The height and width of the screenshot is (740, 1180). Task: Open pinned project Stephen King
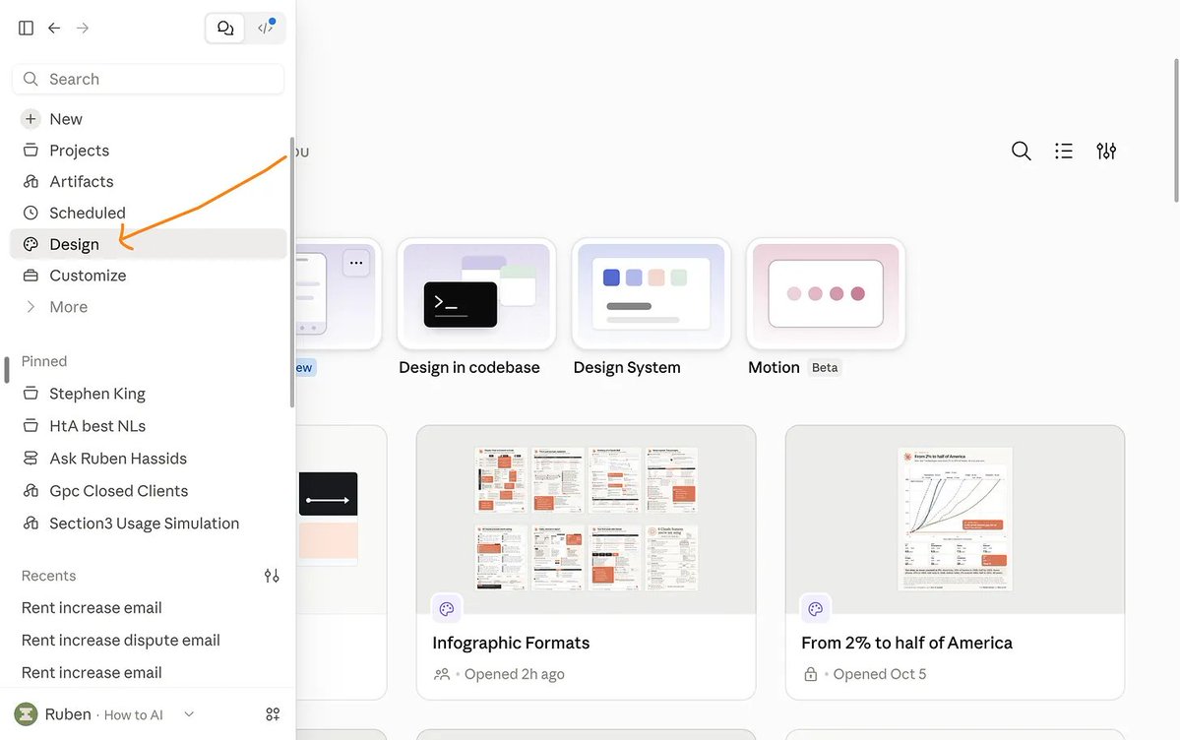(x=149, y=394)
